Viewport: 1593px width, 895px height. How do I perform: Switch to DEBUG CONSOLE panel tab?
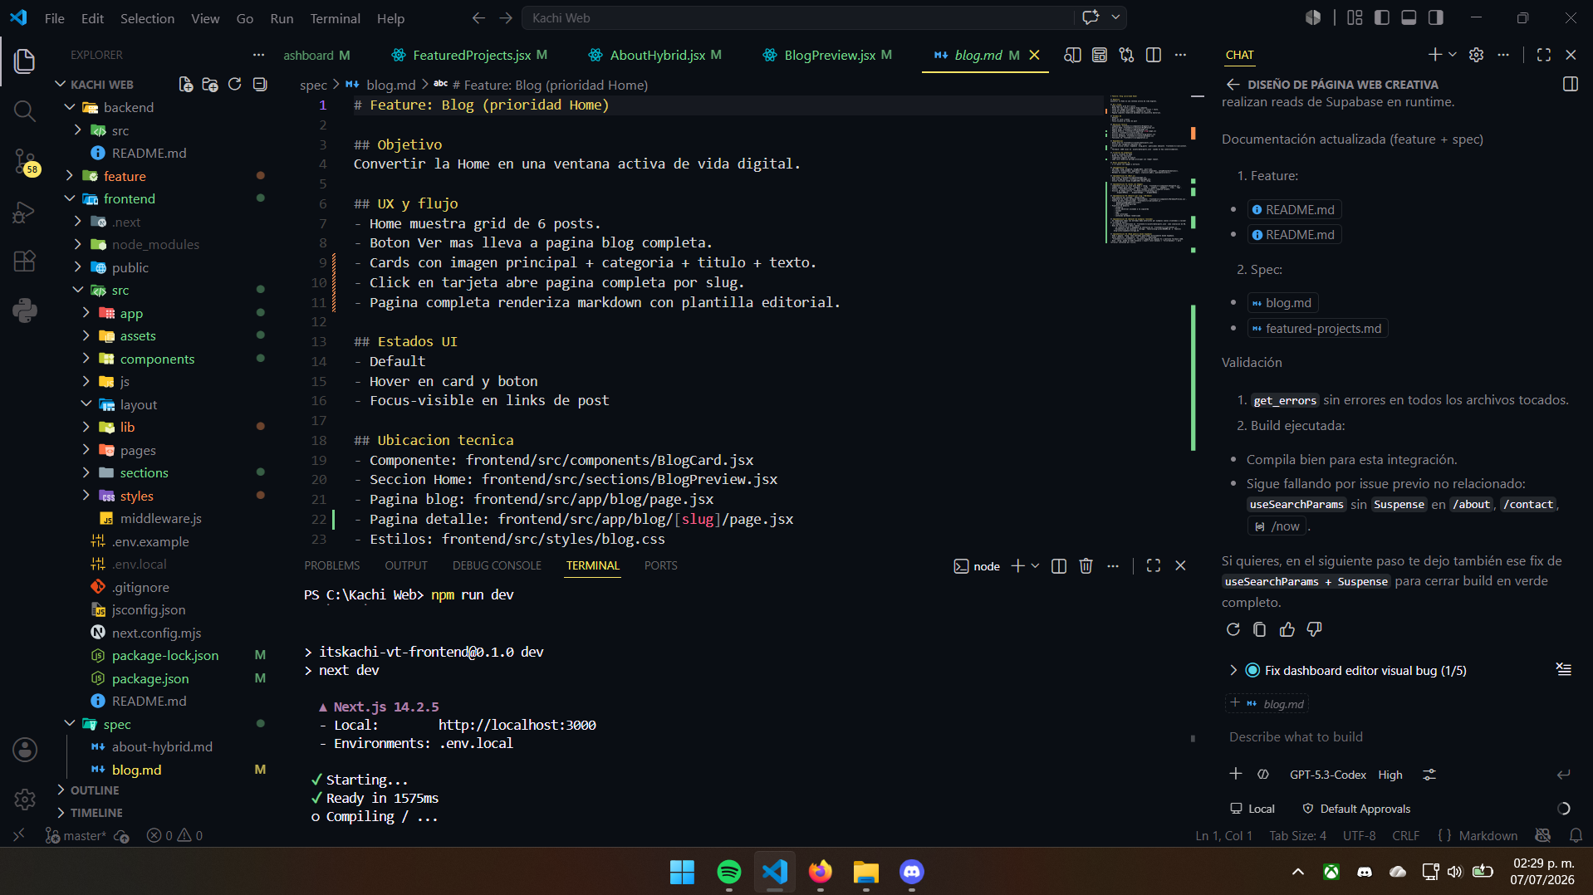click(497, 565)
